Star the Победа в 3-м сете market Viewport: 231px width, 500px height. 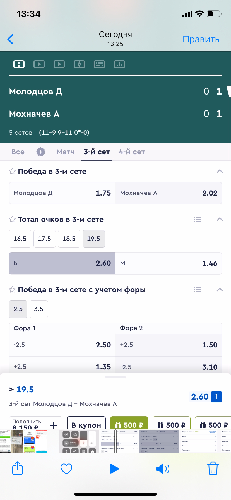coord(12,171)
